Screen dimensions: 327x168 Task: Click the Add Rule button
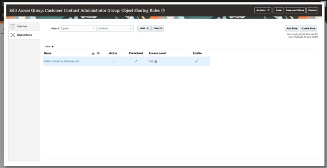click(292, 28)
